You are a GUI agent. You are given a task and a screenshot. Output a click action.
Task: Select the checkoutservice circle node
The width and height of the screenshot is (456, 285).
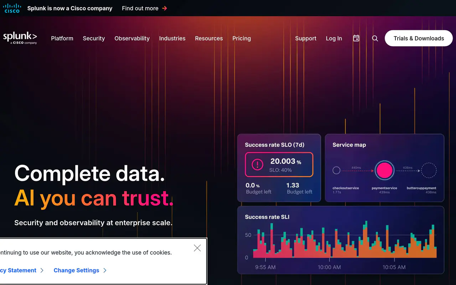tap(336, 170)
